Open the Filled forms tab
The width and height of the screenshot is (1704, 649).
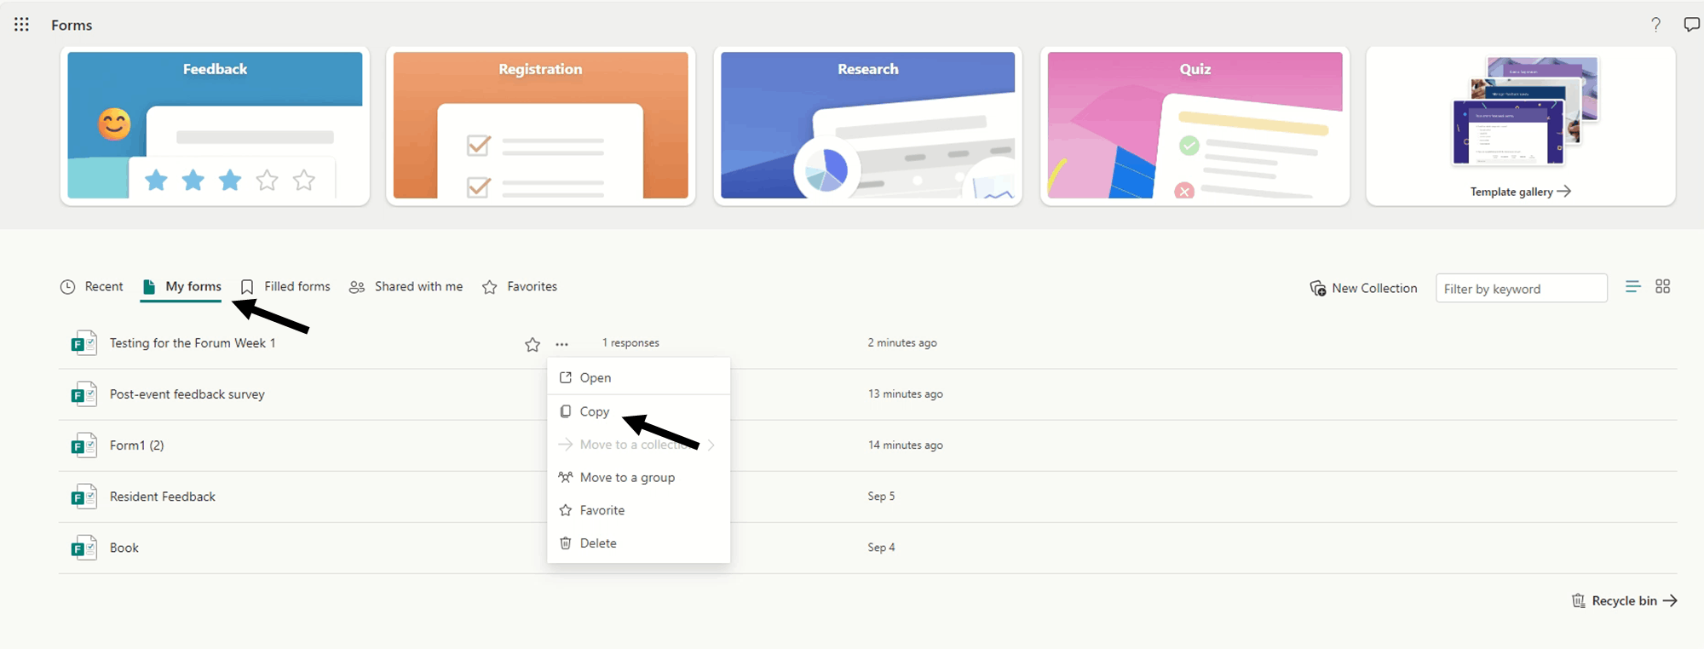[x=285, y=287]
